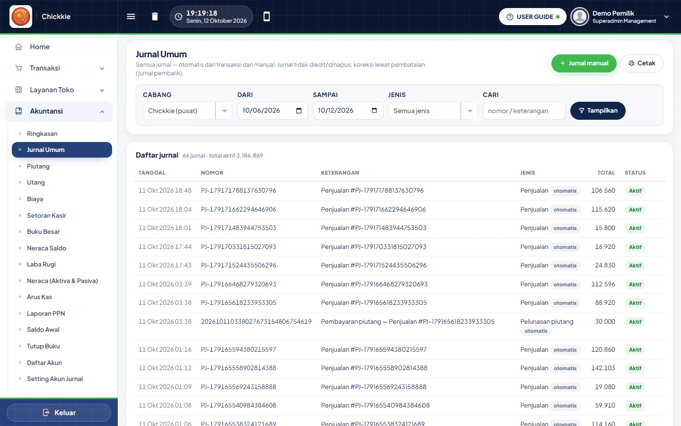Click the Chickkie logo icon
The image size is (681, 426).
pos(21,17)
